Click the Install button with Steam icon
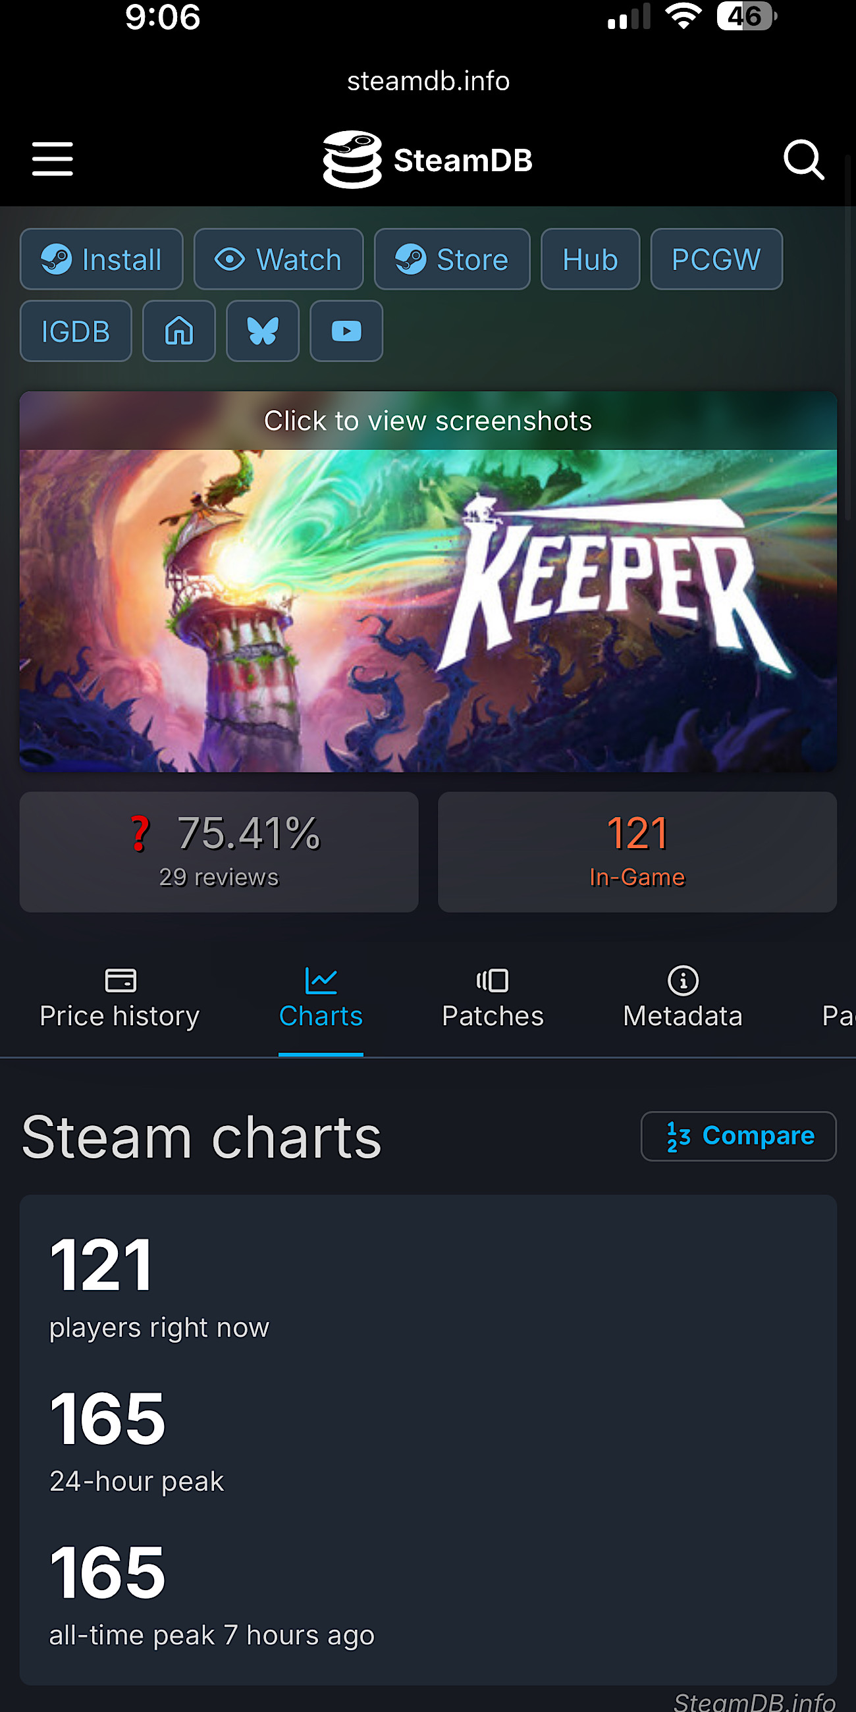 101,259
